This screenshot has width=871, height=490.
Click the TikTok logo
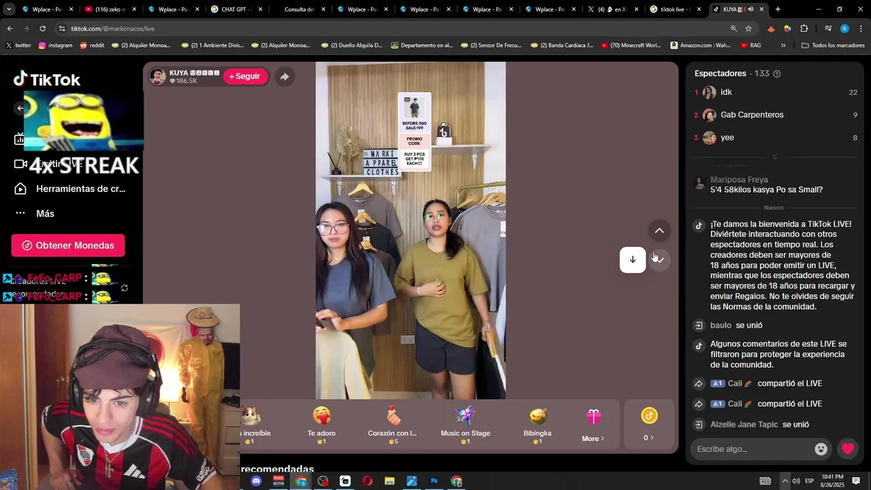[x=46, y=80]
